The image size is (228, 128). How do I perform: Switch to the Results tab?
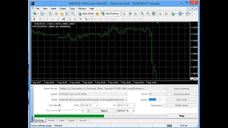pyautogui.click(x=51, y=121)
